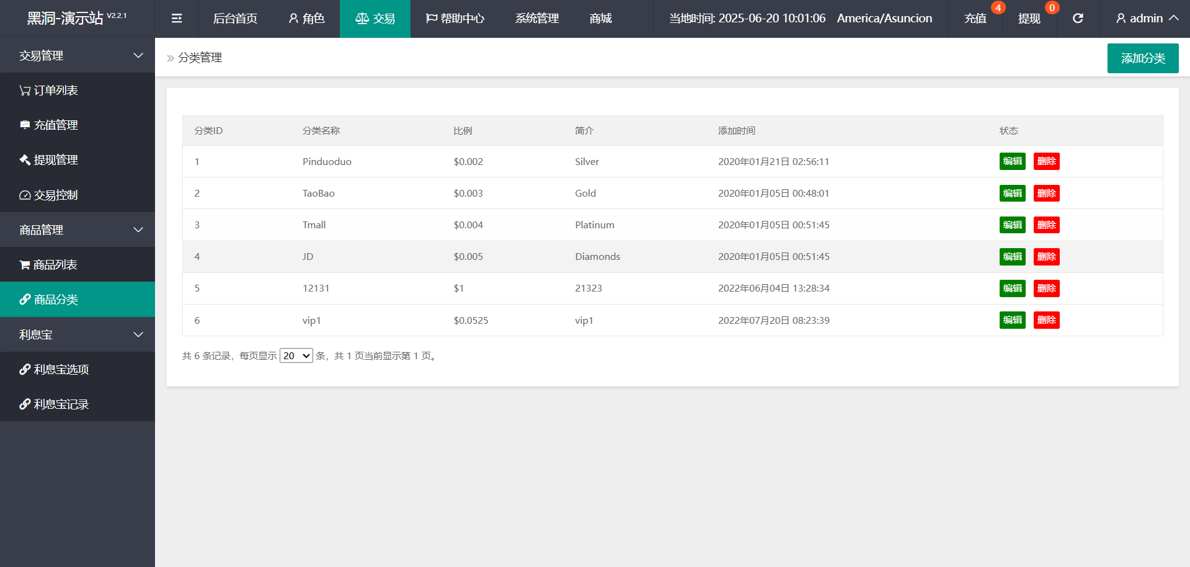Click the 添加时间 column header
1190x567 pixels.
[x=737, y=131]
